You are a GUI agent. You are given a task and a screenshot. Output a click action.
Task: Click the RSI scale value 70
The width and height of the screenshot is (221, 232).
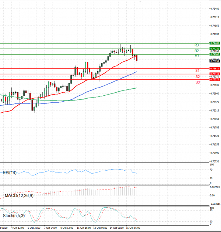coord(211,170)
